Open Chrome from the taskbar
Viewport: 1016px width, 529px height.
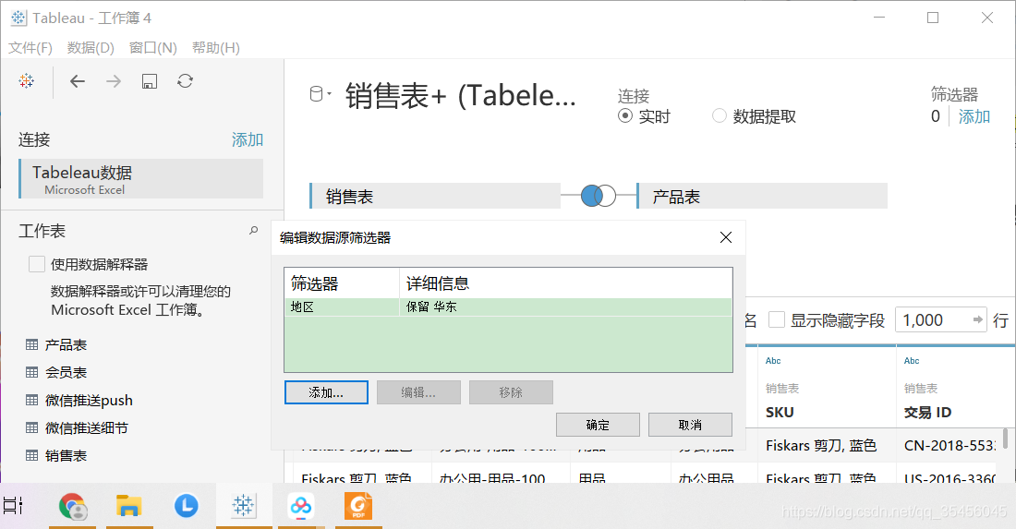pos(73,506)
